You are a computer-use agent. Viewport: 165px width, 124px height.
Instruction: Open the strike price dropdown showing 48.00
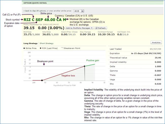79,11
